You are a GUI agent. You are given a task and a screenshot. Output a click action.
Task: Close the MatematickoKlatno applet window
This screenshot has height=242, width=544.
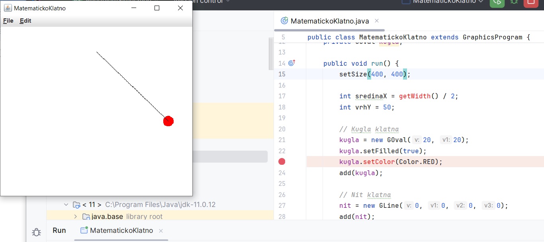point(180,8)
